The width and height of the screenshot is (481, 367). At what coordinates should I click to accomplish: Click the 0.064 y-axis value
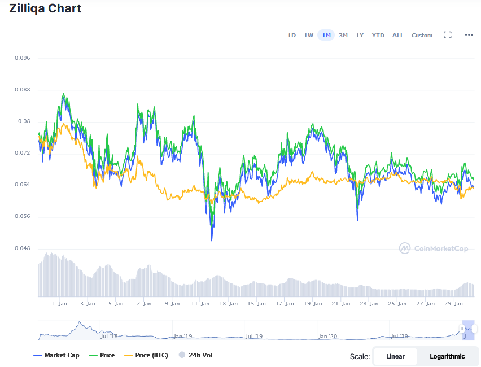23,185
